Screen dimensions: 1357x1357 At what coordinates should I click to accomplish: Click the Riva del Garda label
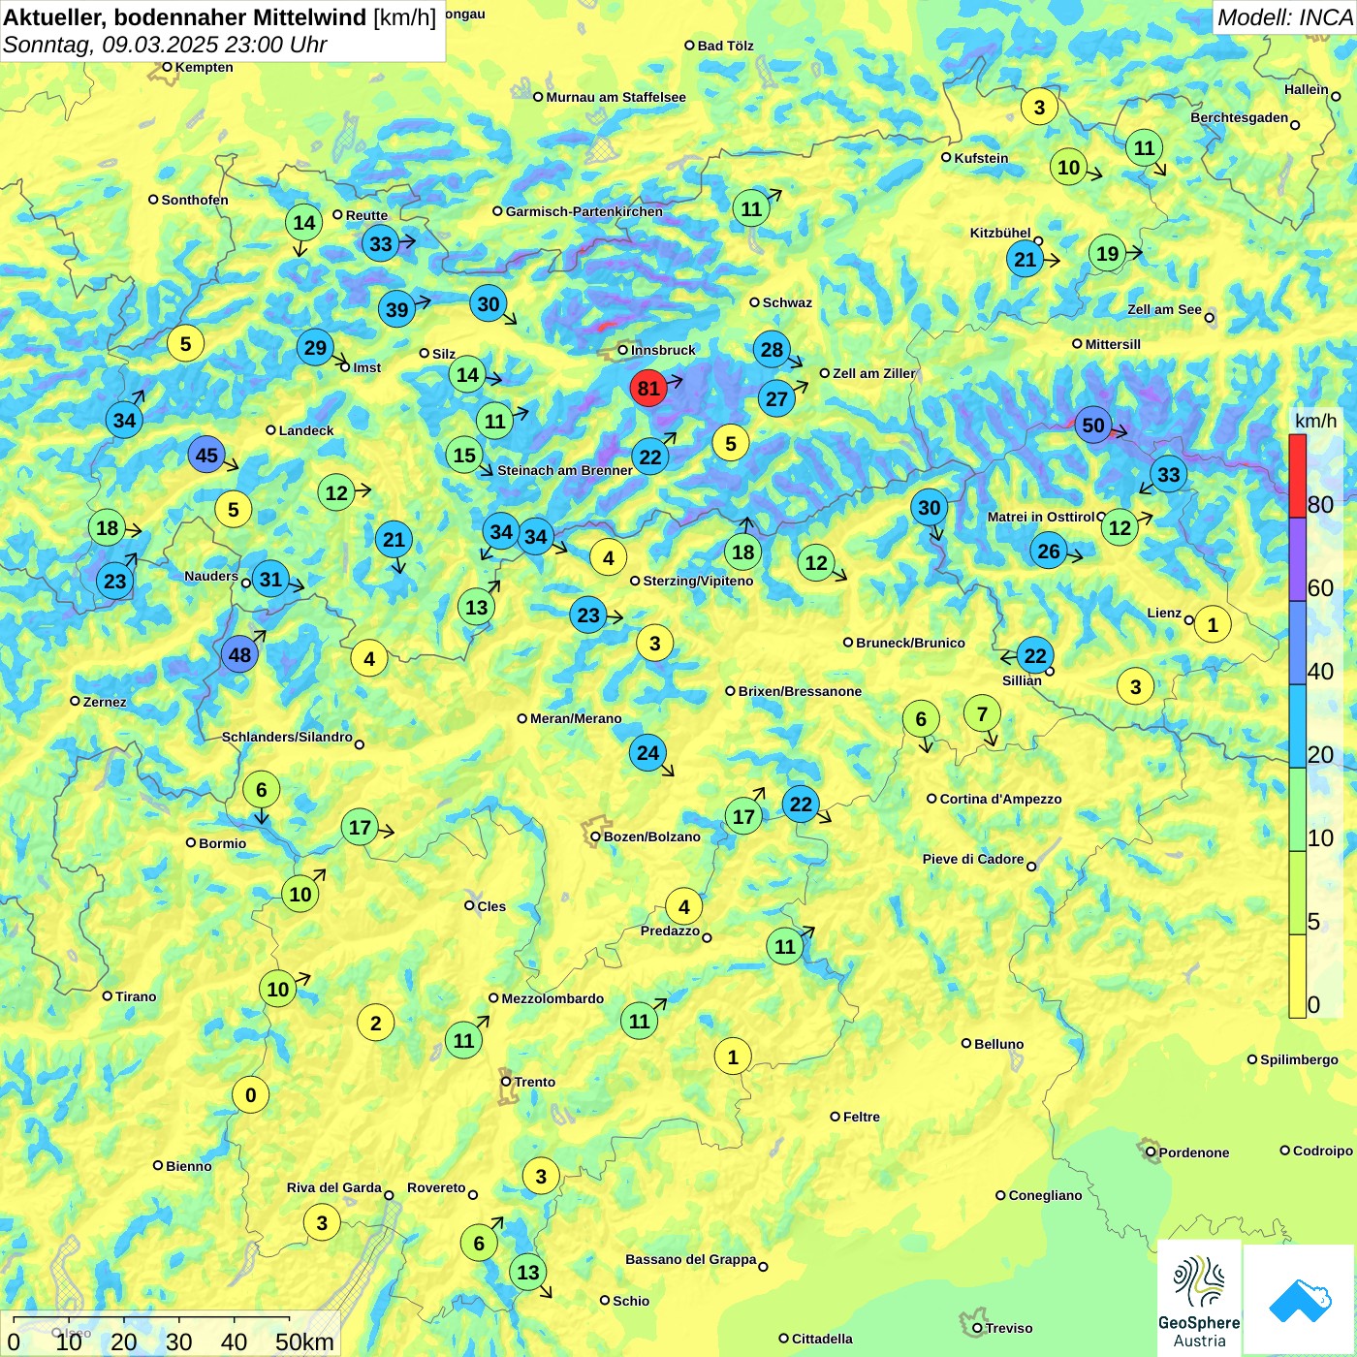pyautogui.click(x=334, y=1187)
